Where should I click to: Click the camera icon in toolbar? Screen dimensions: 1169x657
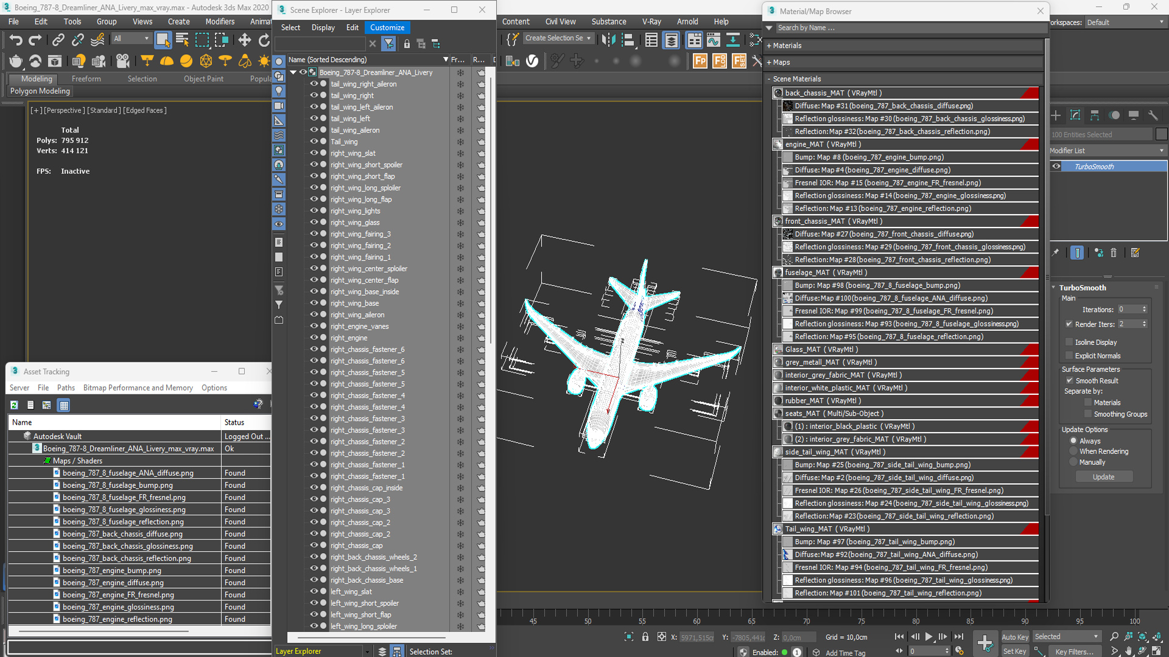pyautogui.click(x=122, y=61)
